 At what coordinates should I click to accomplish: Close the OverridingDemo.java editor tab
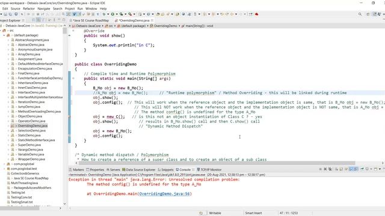coord(152,20)
